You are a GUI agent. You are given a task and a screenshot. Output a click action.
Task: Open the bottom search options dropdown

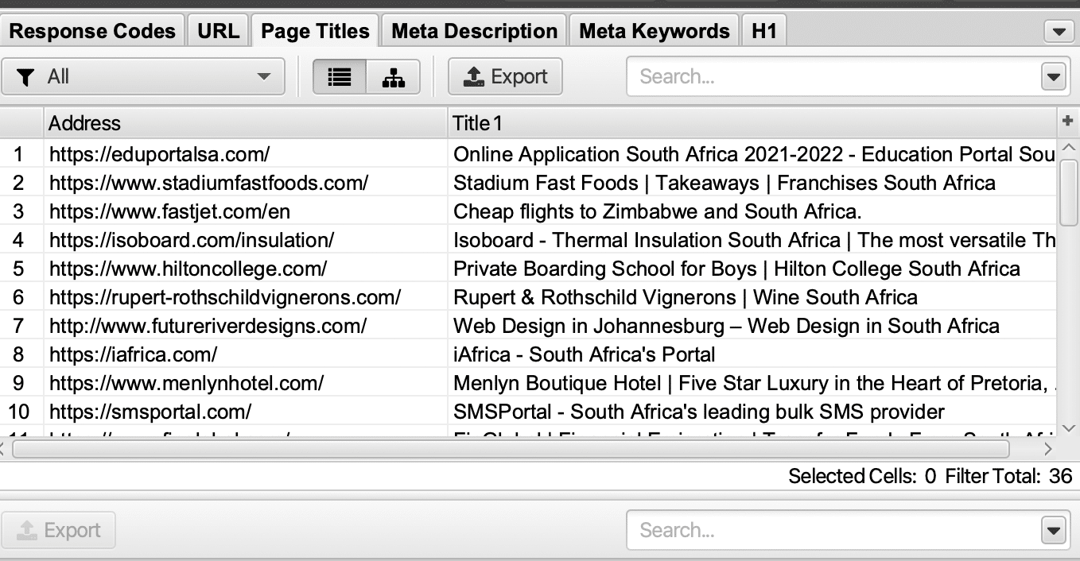click(x=1053, y=530)
